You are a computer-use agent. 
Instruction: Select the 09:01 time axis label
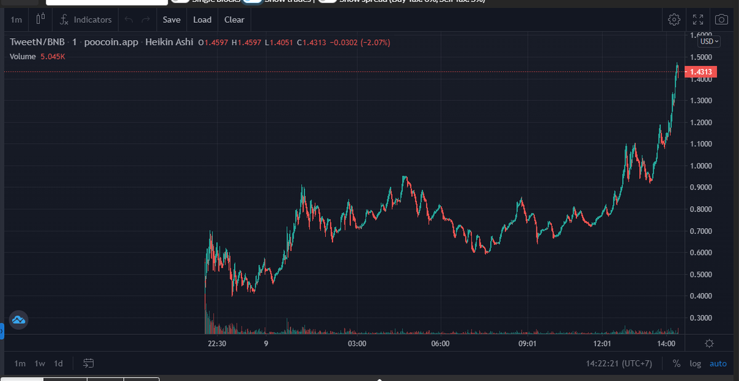[527, 343]
